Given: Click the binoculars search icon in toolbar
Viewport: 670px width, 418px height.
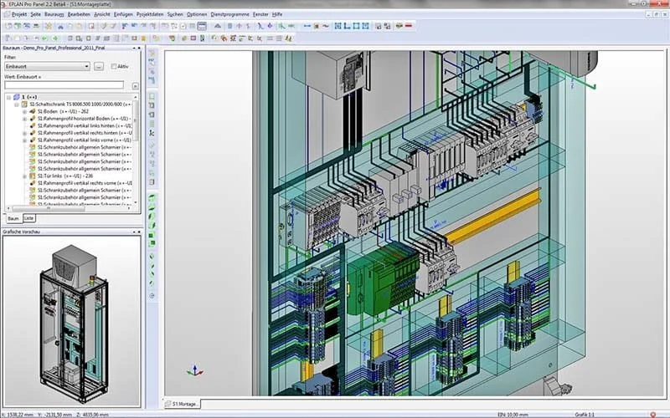Looking at the screenshot, I should tap(60, 27).
